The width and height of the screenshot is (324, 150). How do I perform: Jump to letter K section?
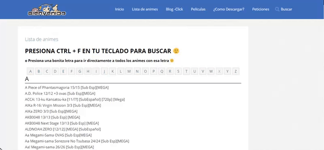pos(113,71)
